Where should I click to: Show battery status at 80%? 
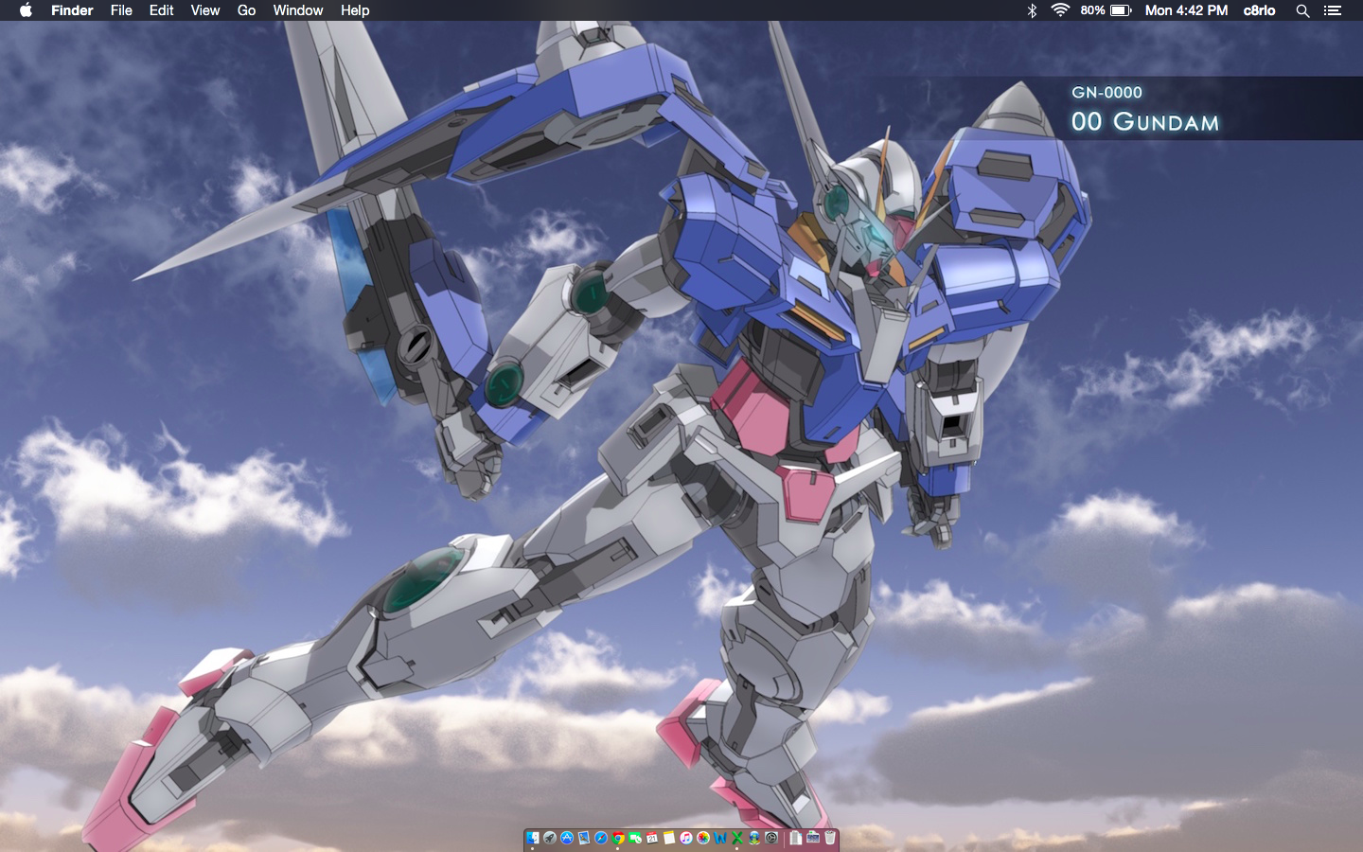click(1106, 10)
